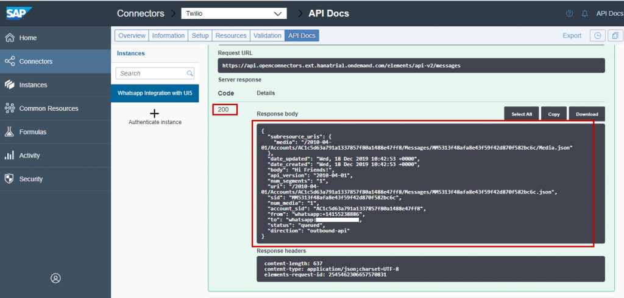Select the Whatsapp Integration with UI5 instance
624x298 pixels.
tap(155, 93)
